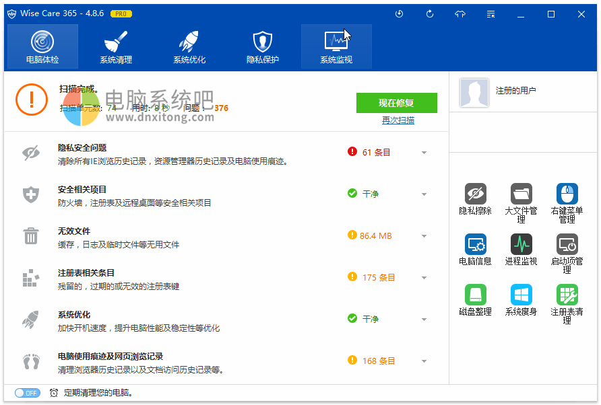Launch the 磁盘整理 tool
The height and width of the screenshot is (405, 601).
point(475,300)
